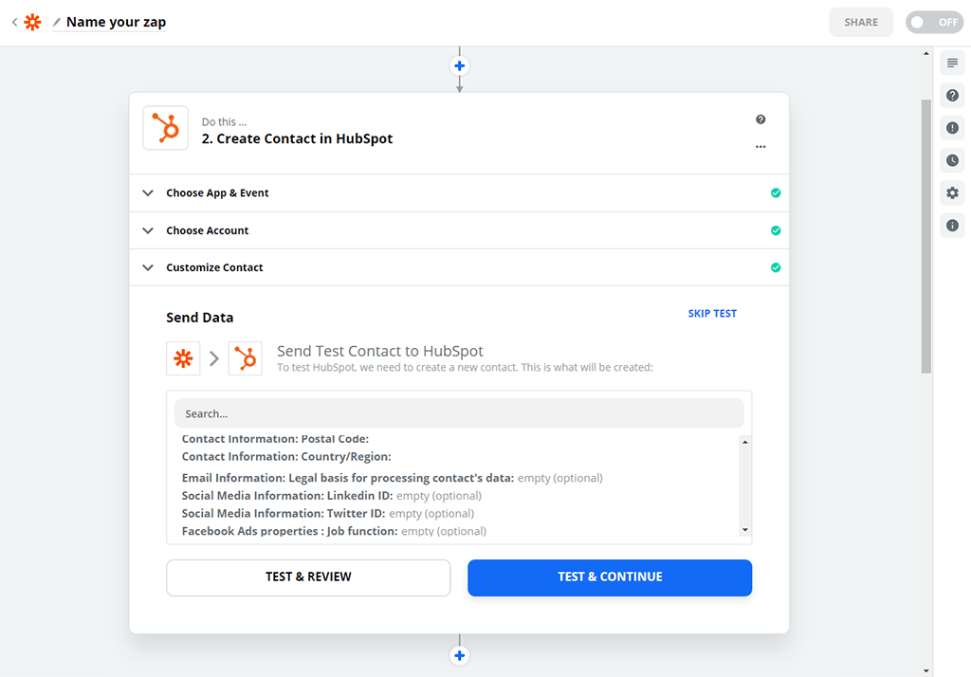The width and height of the screenshot is (971, 677).
Task: Click the step help question mark icon
Action: tap(760, 119)
